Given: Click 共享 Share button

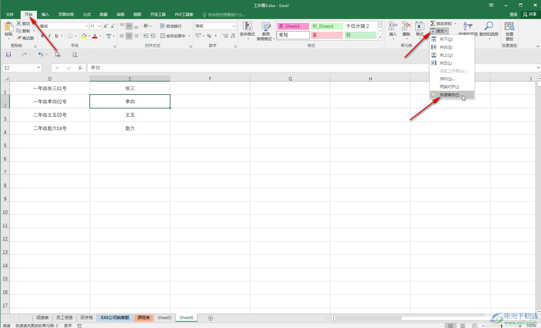Looking at the screenshot, I should click(x=530, y=15).
